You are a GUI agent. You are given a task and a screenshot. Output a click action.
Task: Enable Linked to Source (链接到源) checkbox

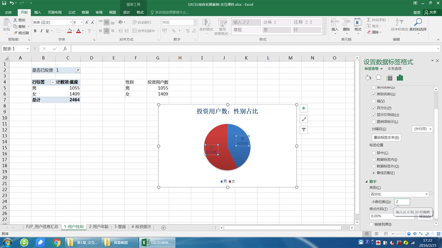tap(372, 224)
